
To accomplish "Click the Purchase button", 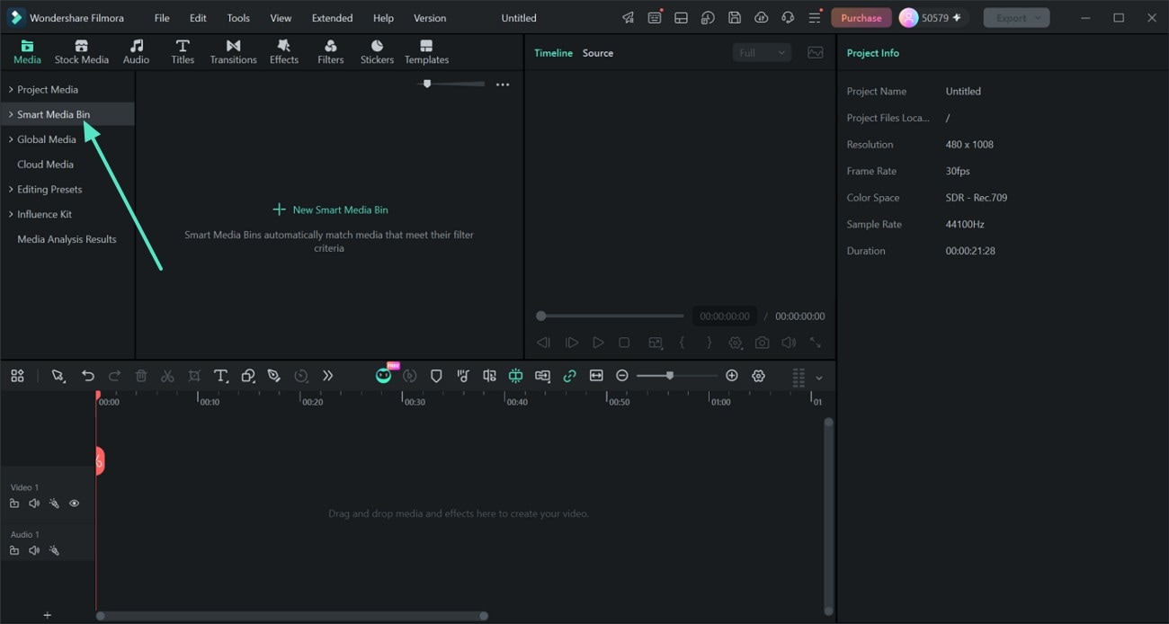I will pyautogui.click(x=861, y=18).
